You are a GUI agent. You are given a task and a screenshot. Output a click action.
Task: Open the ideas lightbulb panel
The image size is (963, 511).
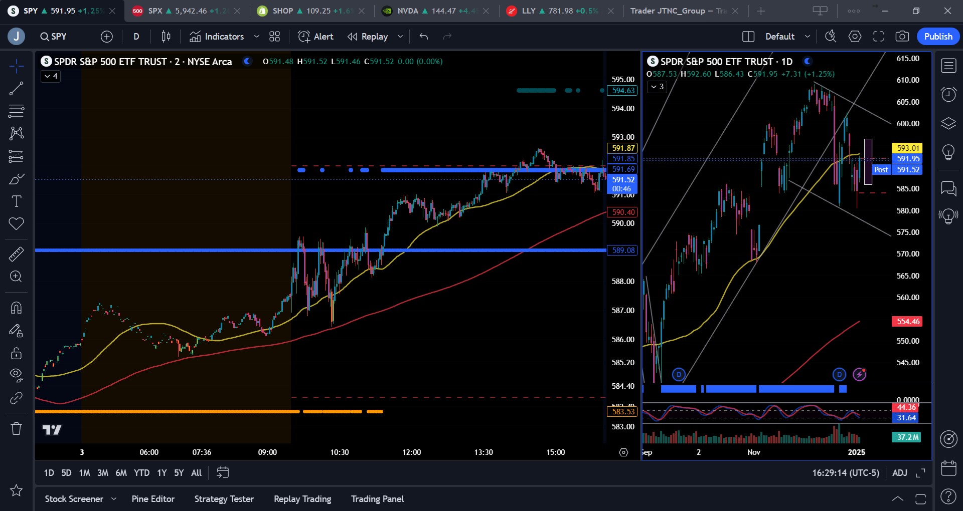(x=948, y=152)
